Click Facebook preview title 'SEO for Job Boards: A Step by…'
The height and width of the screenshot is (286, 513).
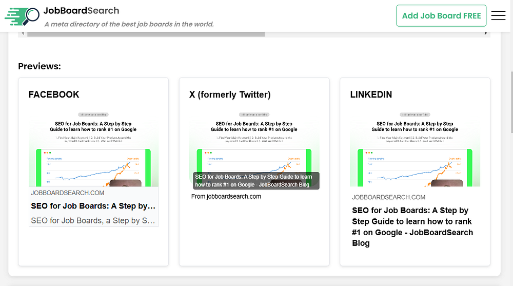point(93,206)
